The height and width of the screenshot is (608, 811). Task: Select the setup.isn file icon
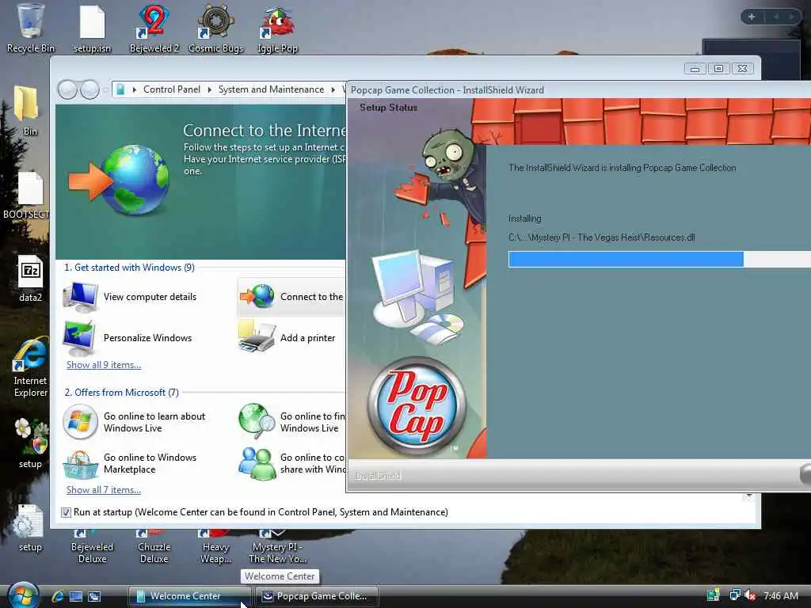point(92,28)
